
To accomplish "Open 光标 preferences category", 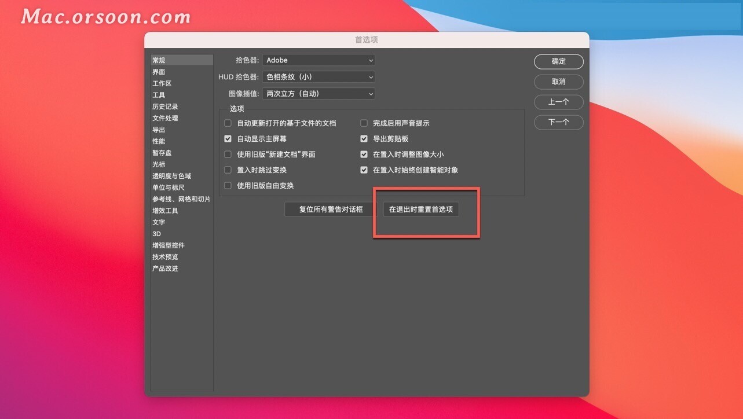I will click(182, 164).
